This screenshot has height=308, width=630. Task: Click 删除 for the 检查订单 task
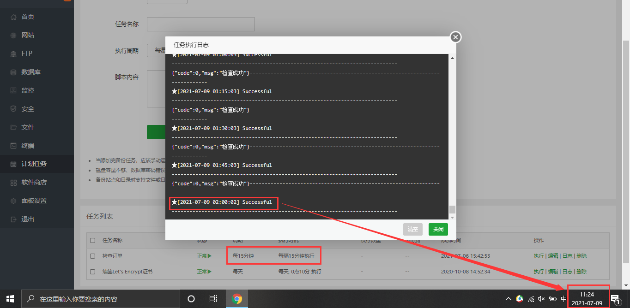tap(582, 256)
